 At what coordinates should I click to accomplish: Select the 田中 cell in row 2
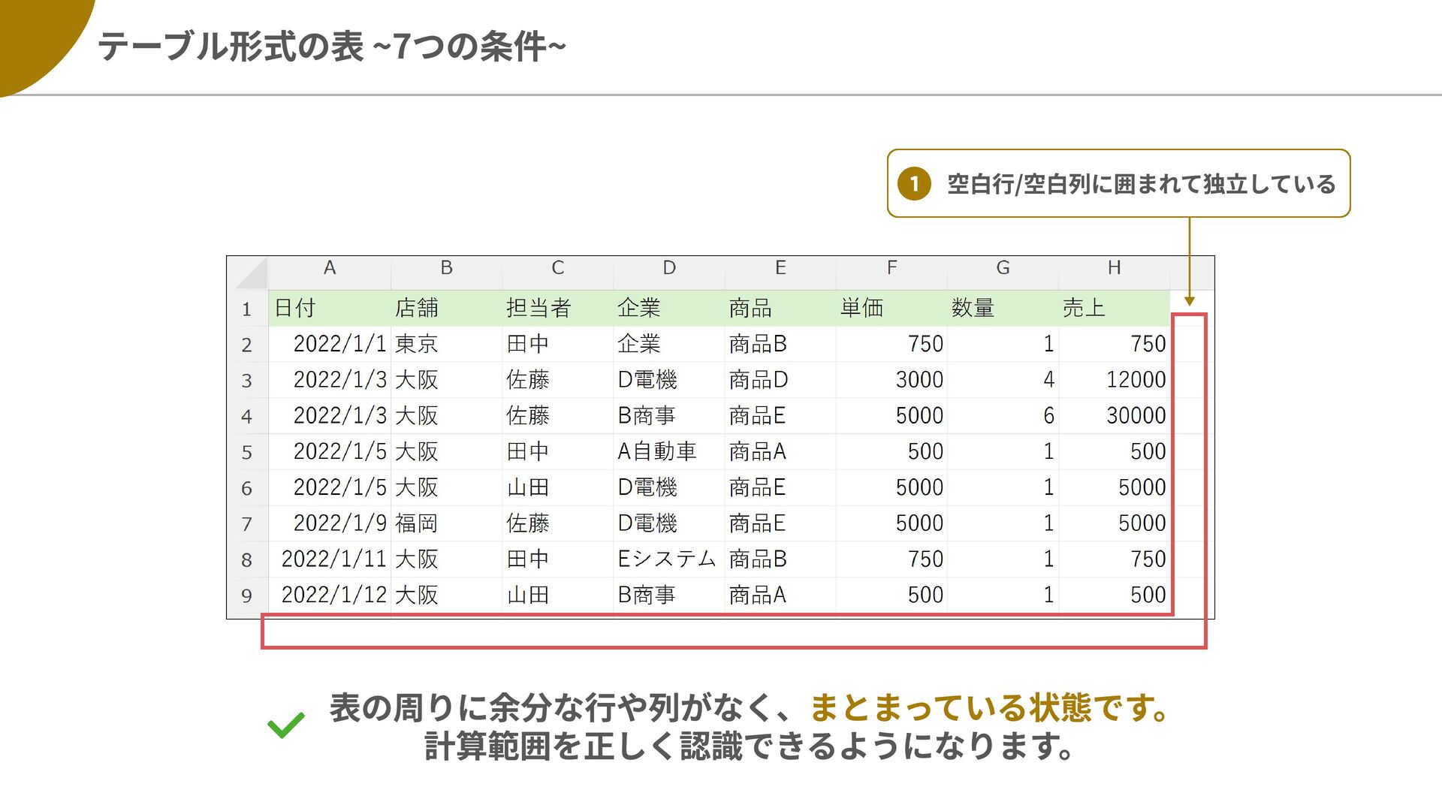pyautogui.click(x=557, y=344)
